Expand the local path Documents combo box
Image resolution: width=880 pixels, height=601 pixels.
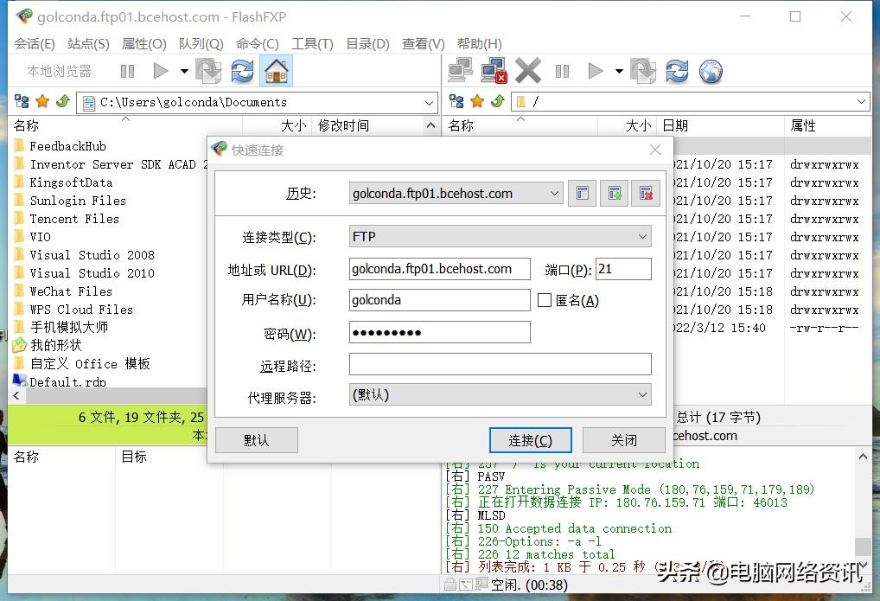(430, 102)
